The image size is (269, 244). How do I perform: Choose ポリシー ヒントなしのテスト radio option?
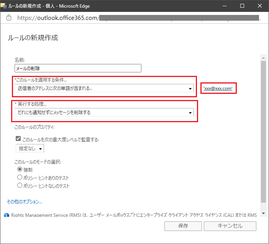[x=20, y=185]
